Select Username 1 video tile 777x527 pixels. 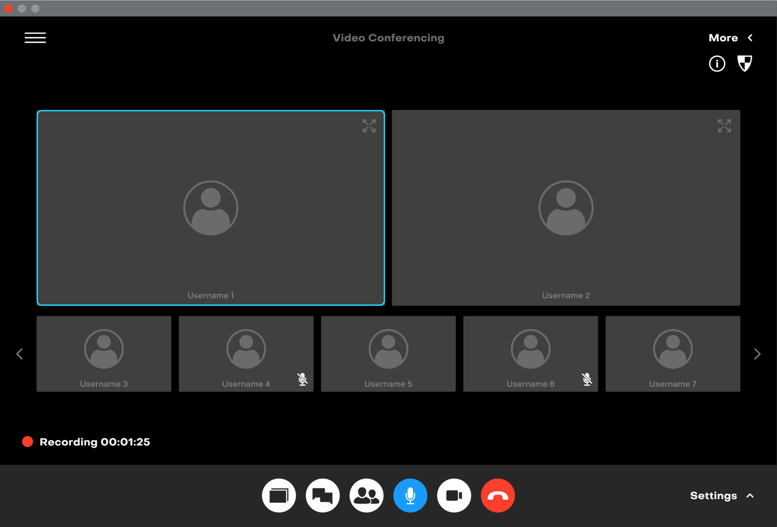210,208
